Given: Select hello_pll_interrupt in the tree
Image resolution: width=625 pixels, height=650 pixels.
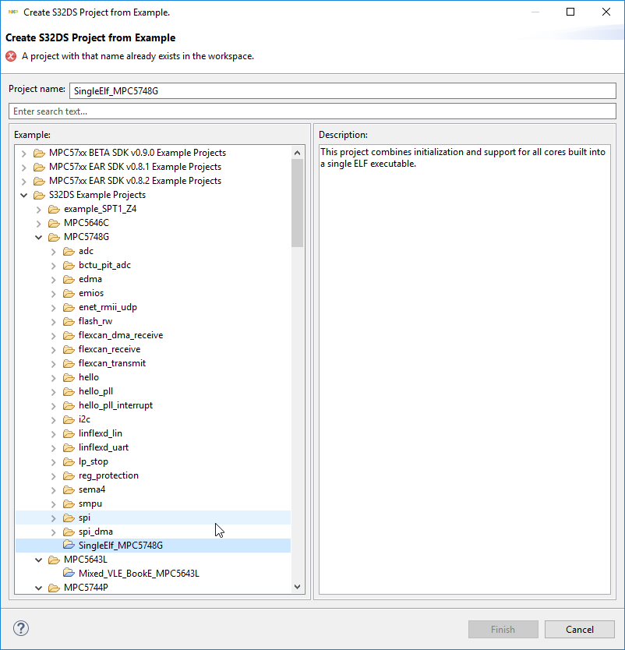Looking at the screenshot, I should pyautogui.click(x=115, y=405).
